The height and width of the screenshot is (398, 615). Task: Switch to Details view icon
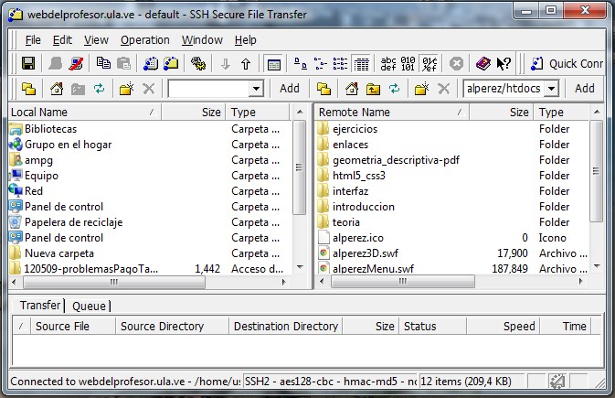[361, 64]
